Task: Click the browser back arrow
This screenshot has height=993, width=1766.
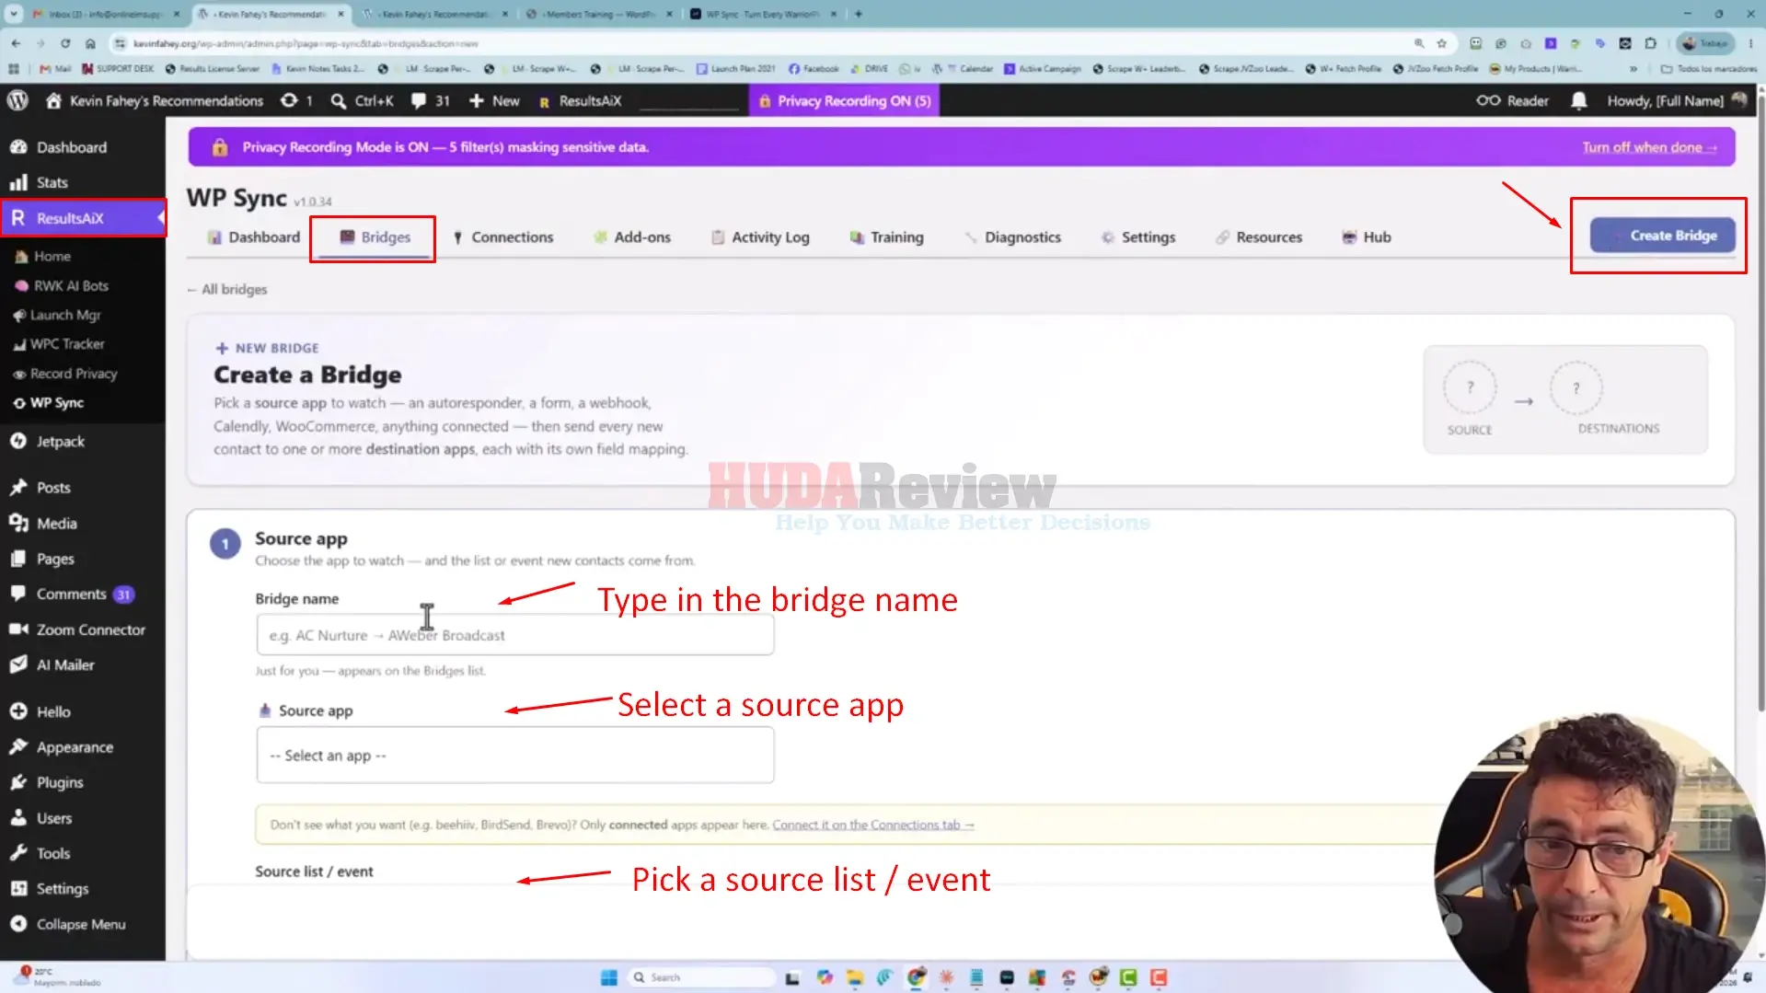Action: pyautogui.click(x=16, y=43)
